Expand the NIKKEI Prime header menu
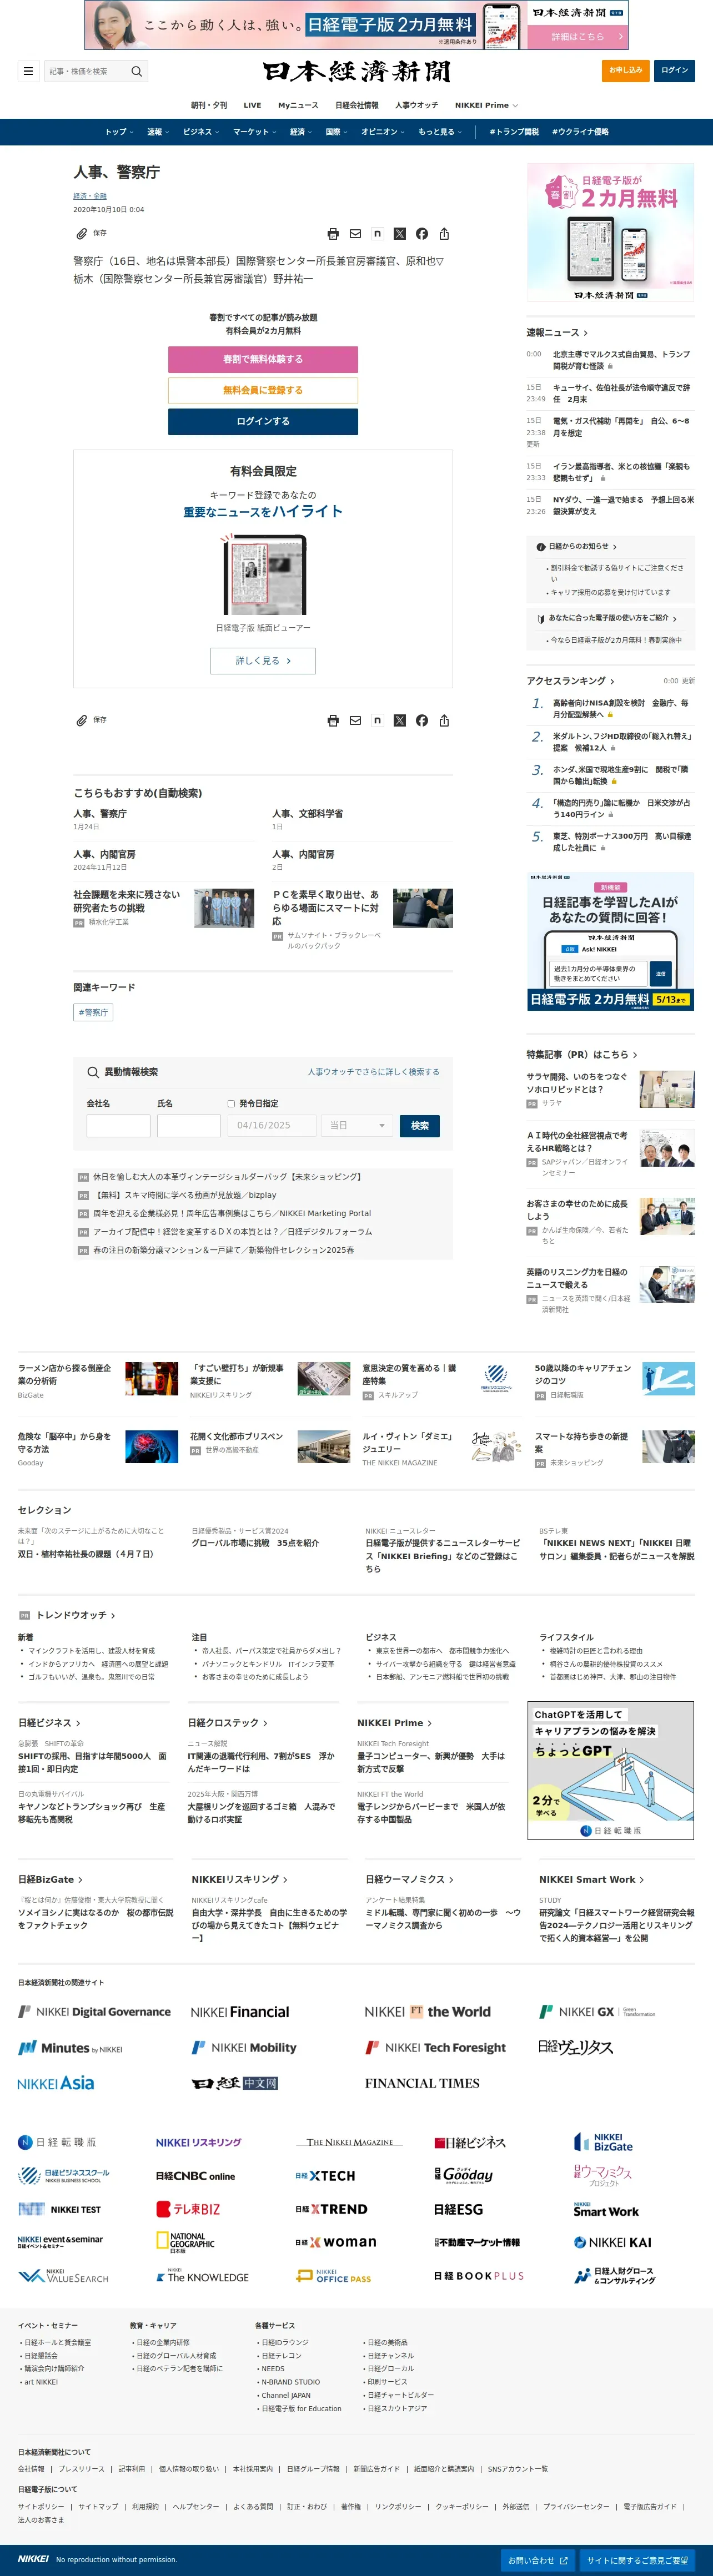The width and height of the screenshot is (713, 2576). (486, 105)
